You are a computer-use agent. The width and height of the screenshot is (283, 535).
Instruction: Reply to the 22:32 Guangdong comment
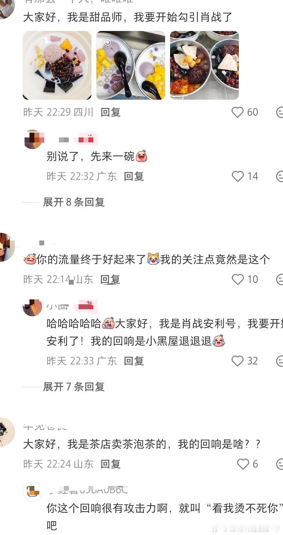[x=134, y=176]
